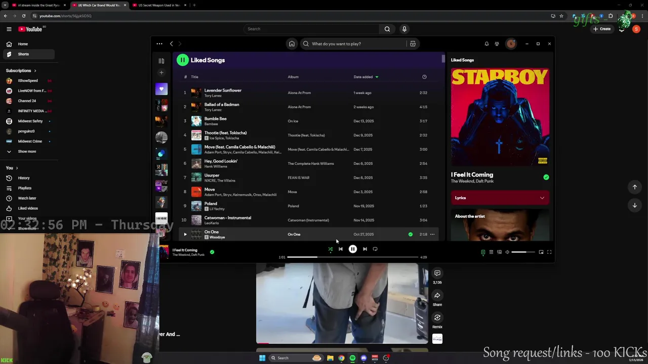Image resolution: width=648 pixels, height=364 pixels.
Task: Share the YouTube Short
Action: (437, 296)
